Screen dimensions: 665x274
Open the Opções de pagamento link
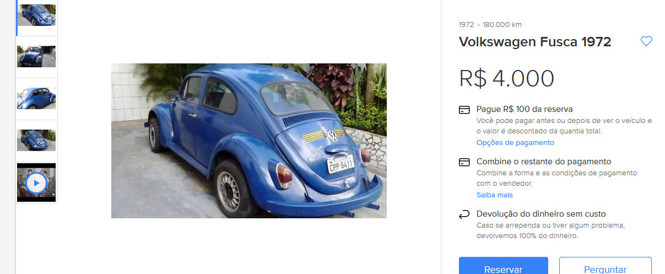(515, 143)
